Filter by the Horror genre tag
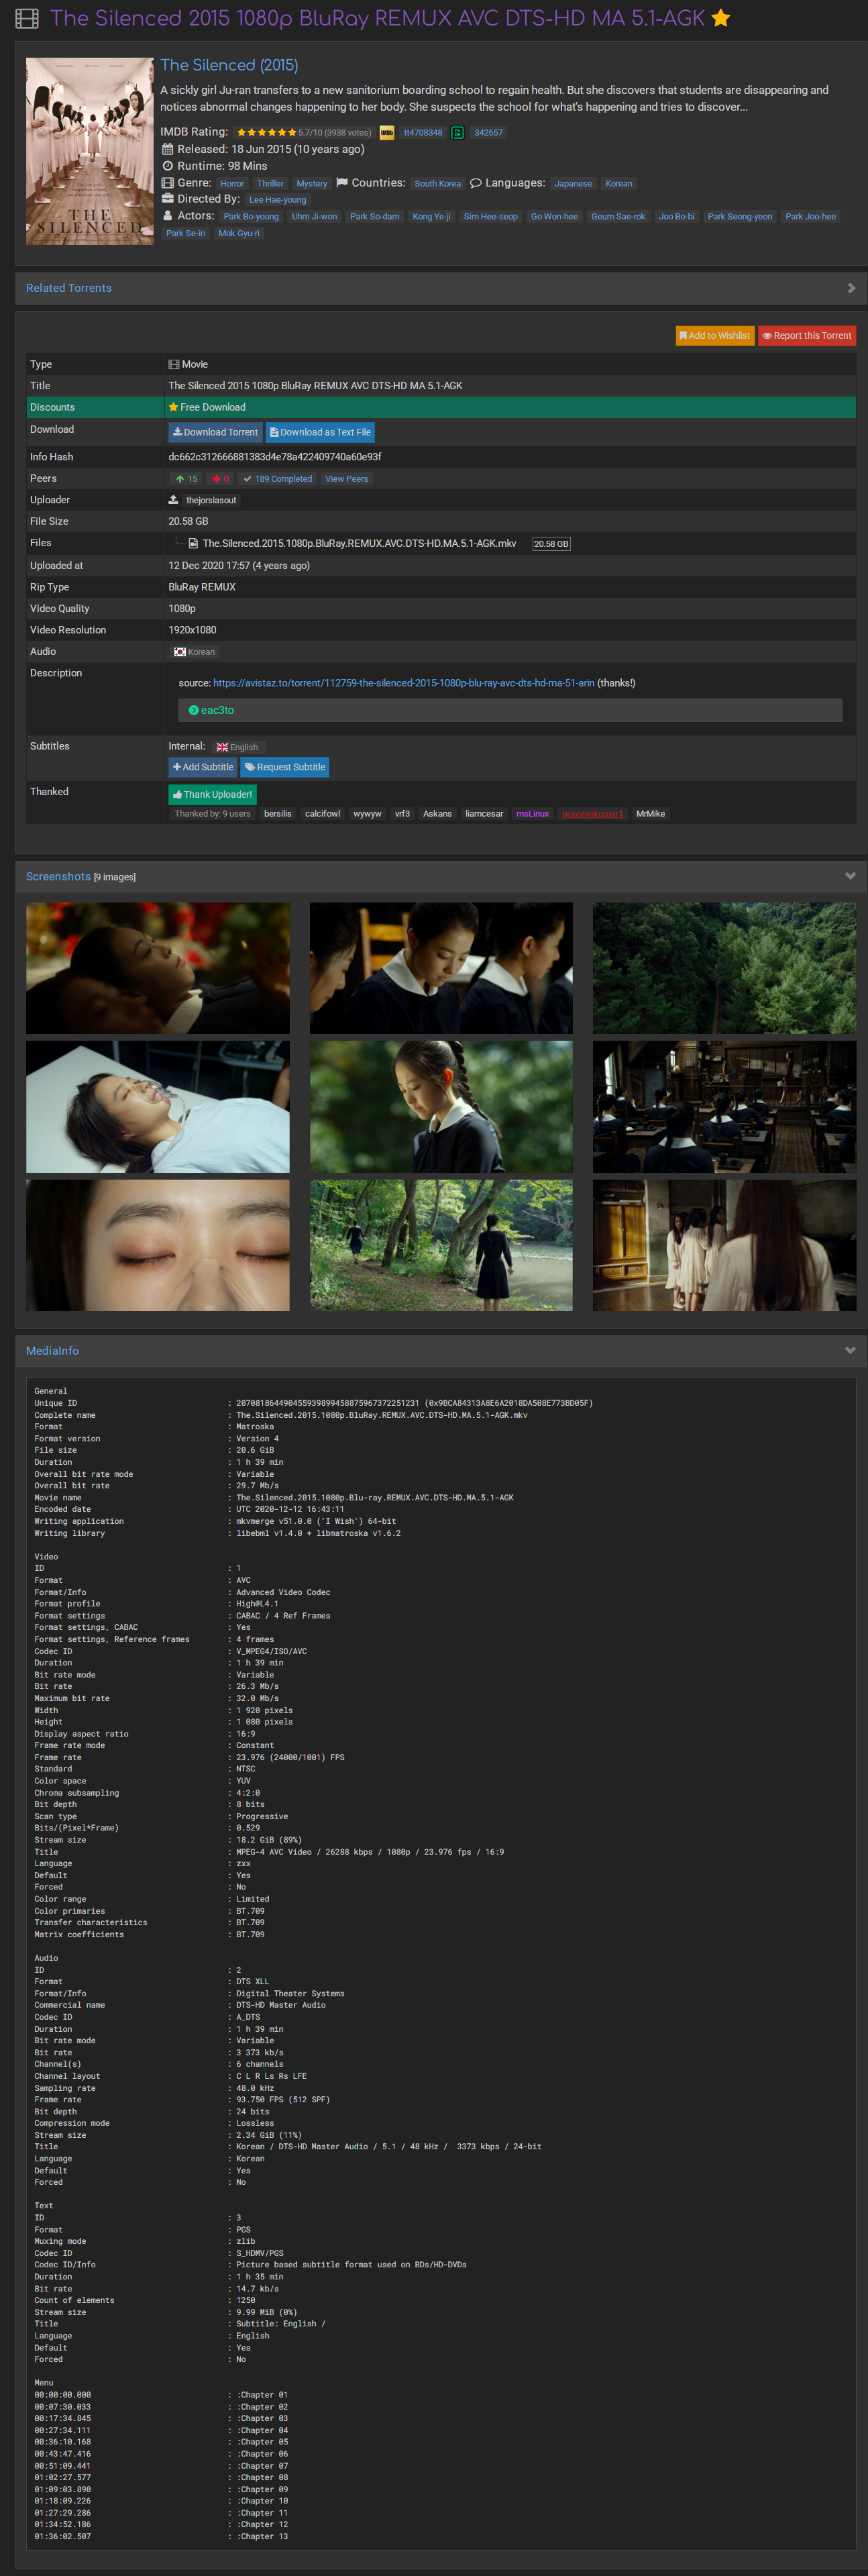 pos(232,184)
